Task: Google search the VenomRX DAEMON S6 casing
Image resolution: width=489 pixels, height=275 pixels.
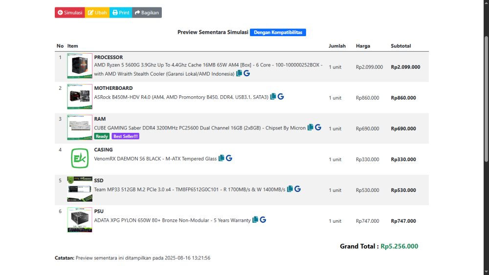Action: tap(229, 158)
